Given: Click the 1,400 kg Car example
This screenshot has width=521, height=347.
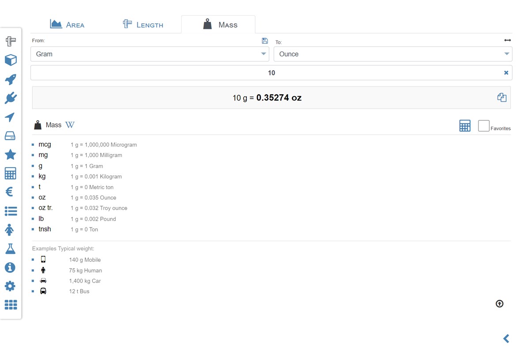Looking at the screenshot, I should [85, 281].
